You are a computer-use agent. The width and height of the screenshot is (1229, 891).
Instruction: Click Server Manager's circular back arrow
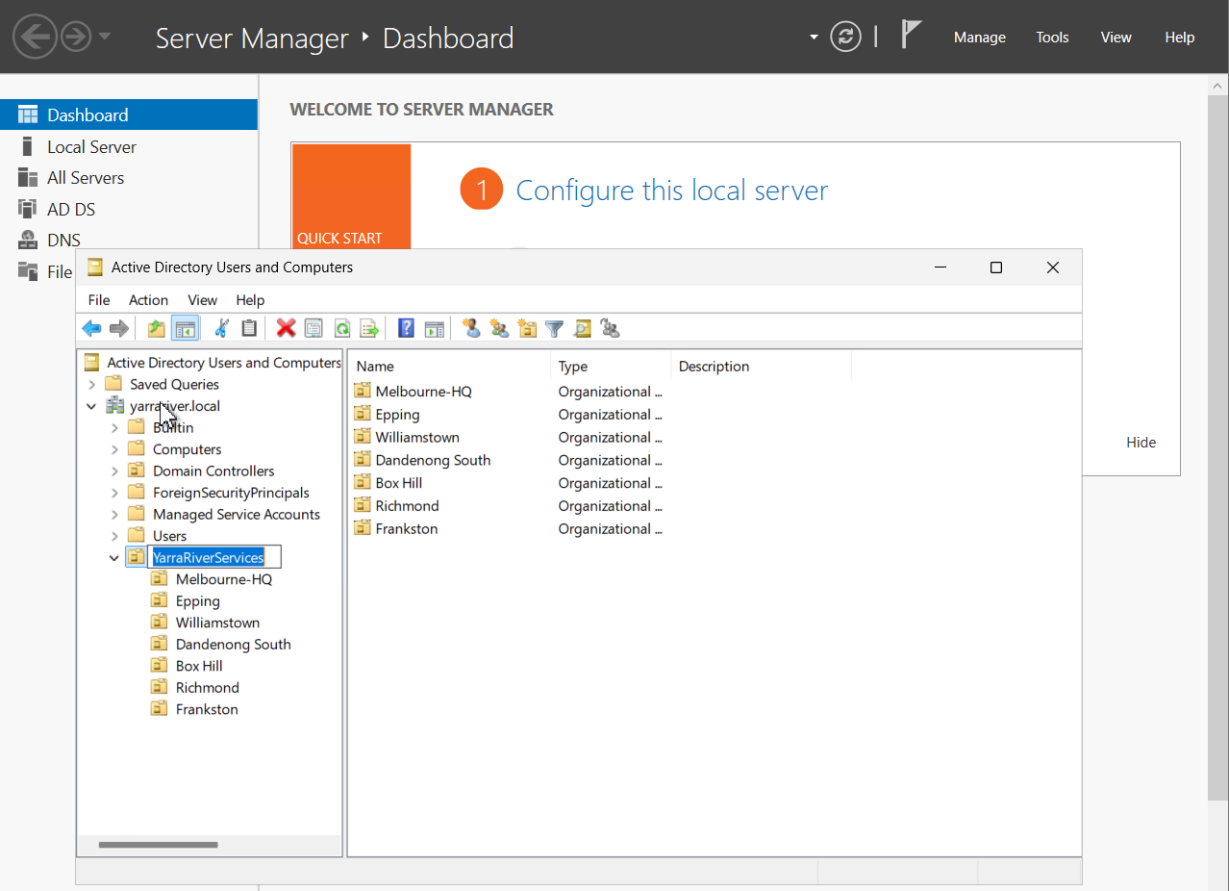[x=35, y=38]
